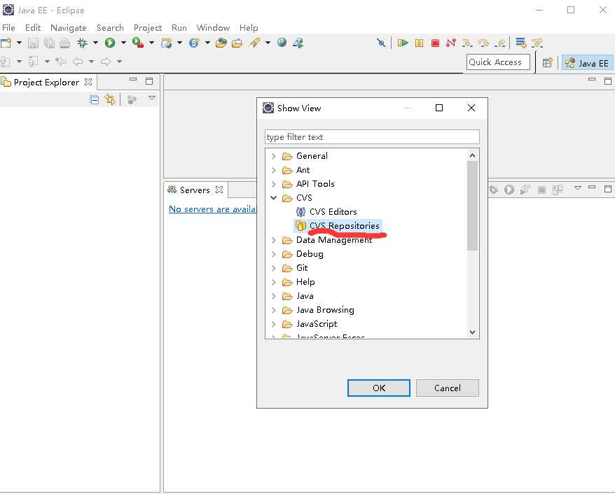
Task: Click the Save All icon
Action: pyautogui.click(x=49, y=43)
